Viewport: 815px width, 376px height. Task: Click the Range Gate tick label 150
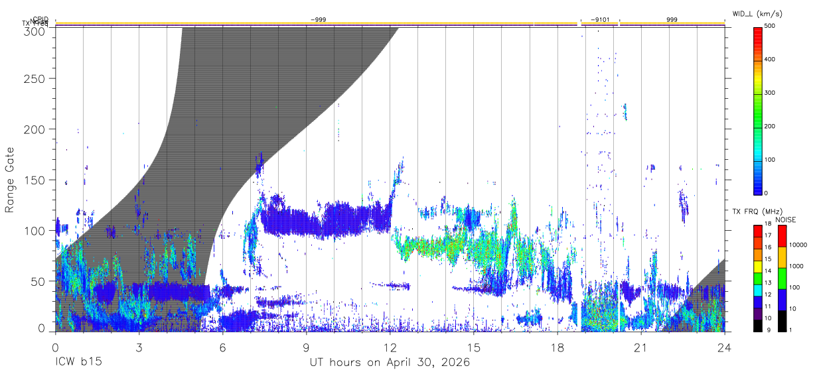pyautogui.click(x=33, y=180)
